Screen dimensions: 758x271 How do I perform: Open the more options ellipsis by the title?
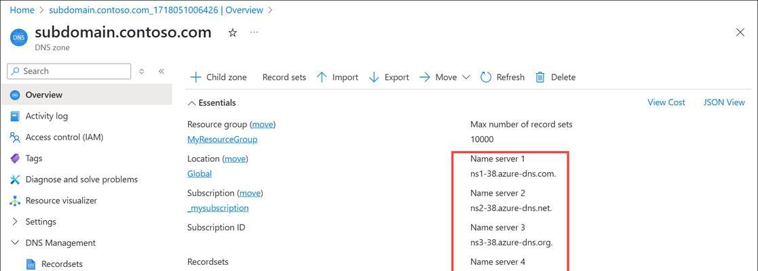254,33
